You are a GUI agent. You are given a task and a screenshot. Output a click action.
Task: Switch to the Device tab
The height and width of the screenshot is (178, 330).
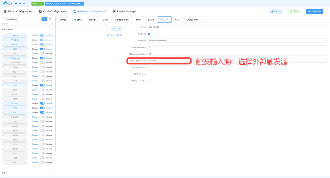[x=63, y=20]
